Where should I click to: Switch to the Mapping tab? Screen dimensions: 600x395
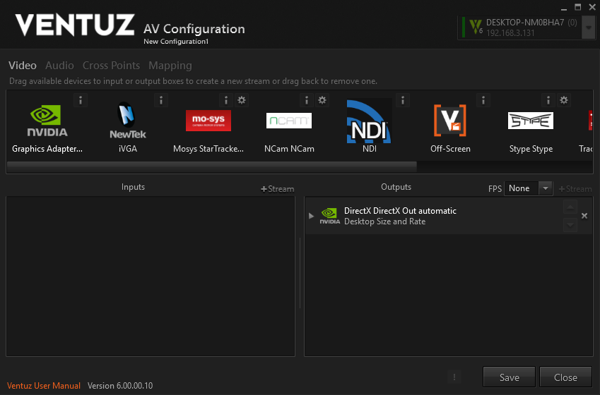point(170,66)
